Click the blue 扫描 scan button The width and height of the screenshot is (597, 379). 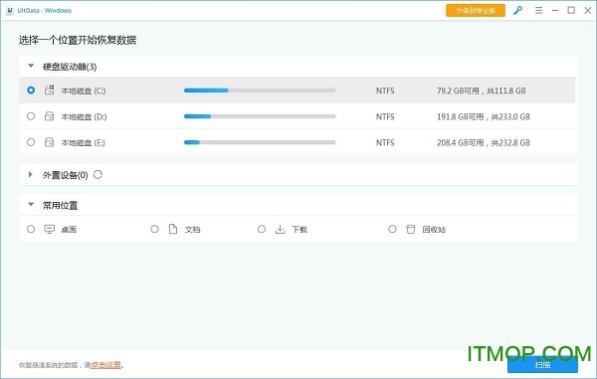542,364
